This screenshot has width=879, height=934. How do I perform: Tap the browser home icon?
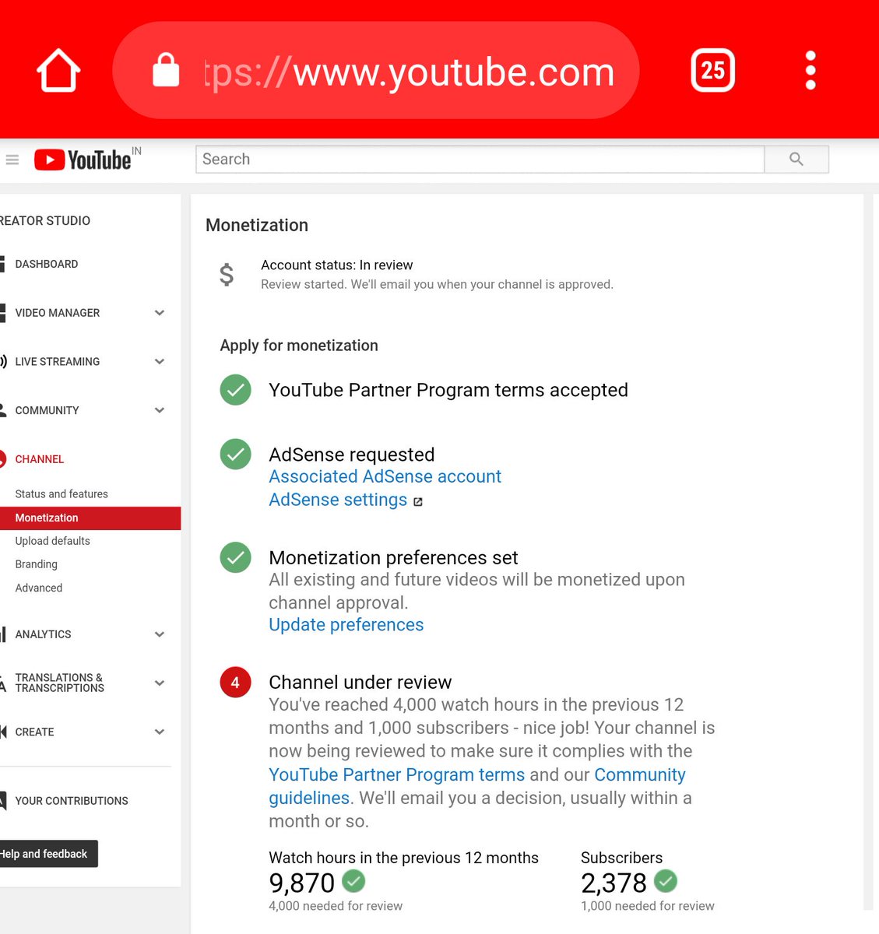click(x=58, y=71)
